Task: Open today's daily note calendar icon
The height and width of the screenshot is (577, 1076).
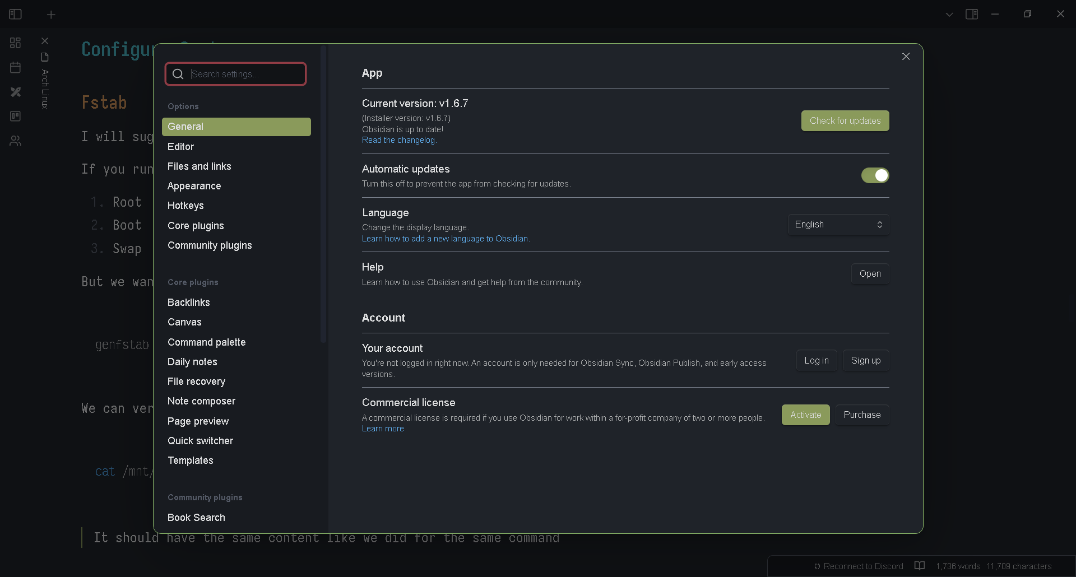Action: click(15, 67)
